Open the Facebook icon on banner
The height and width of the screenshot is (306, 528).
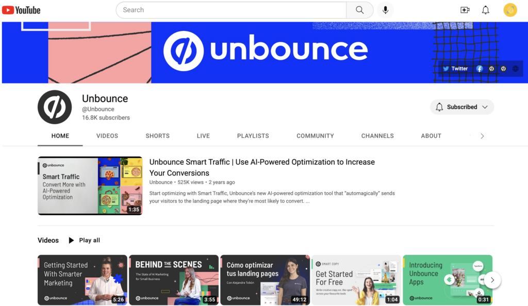point(480,69)
